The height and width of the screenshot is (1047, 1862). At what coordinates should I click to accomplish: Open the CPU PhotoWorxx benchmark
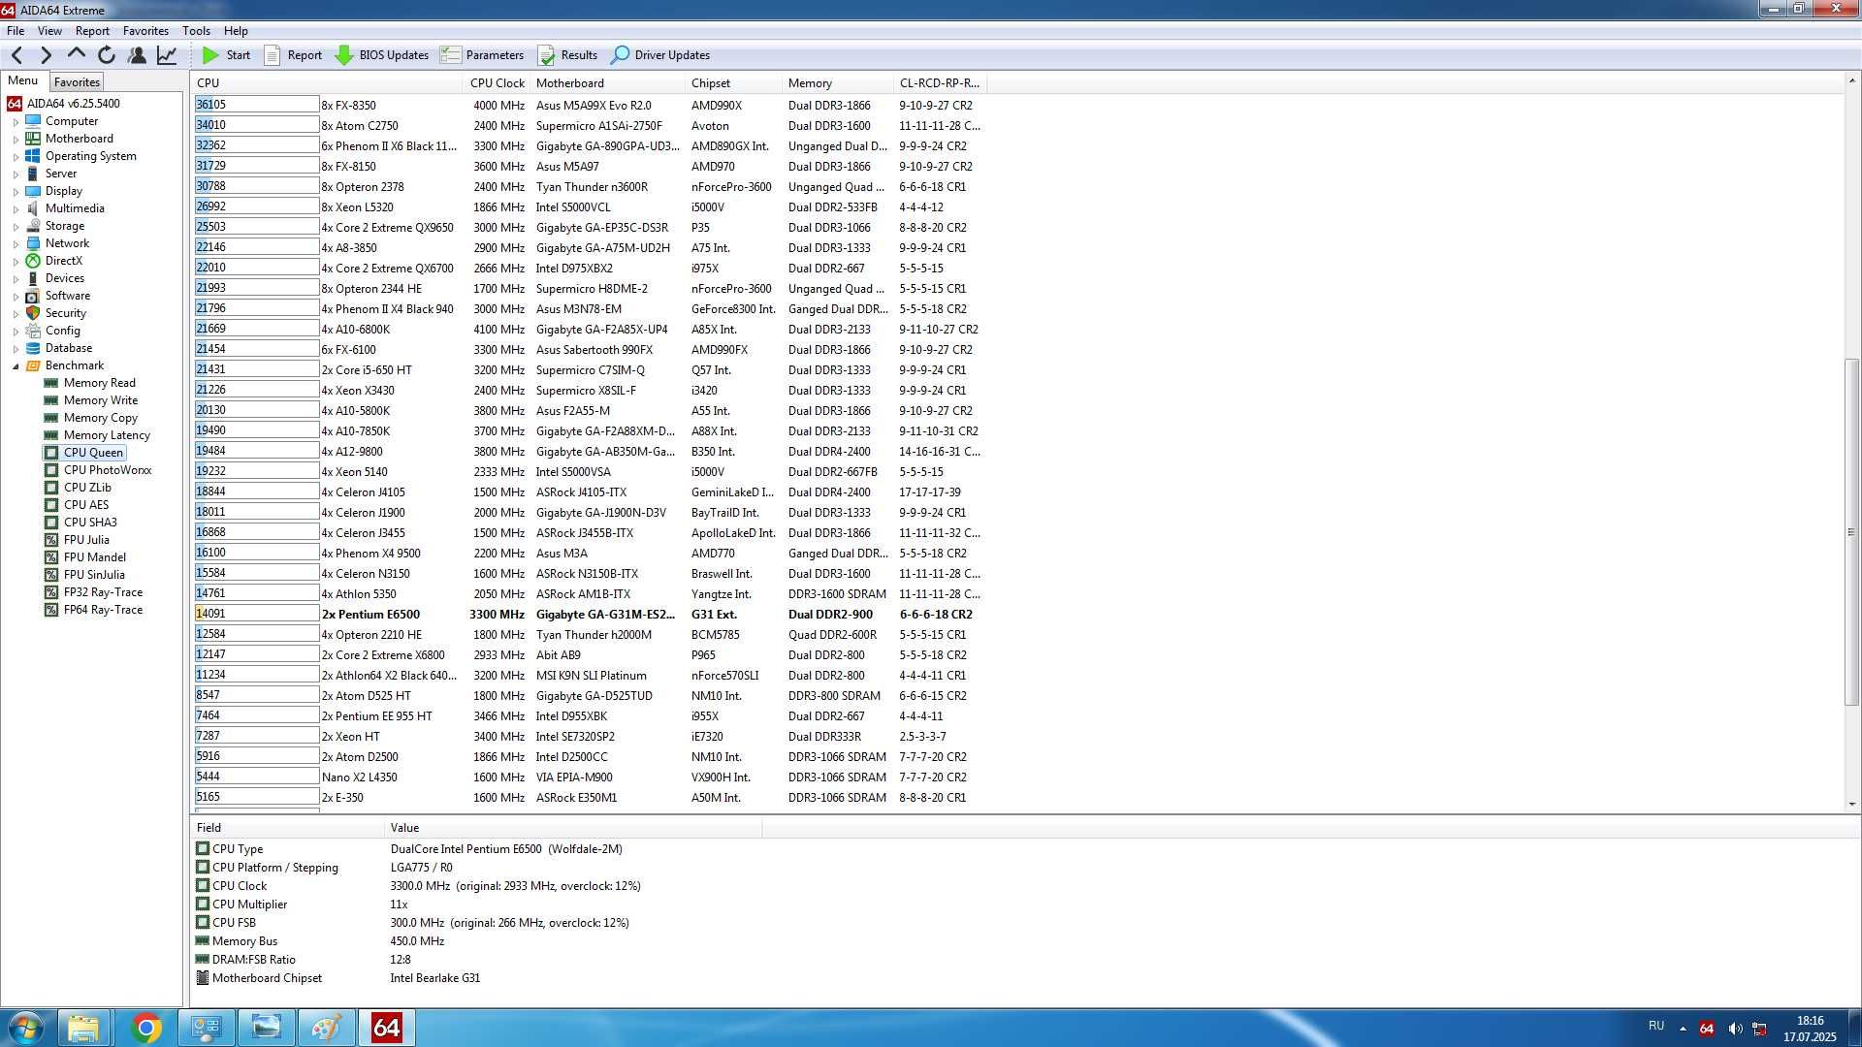click(108, 470)
